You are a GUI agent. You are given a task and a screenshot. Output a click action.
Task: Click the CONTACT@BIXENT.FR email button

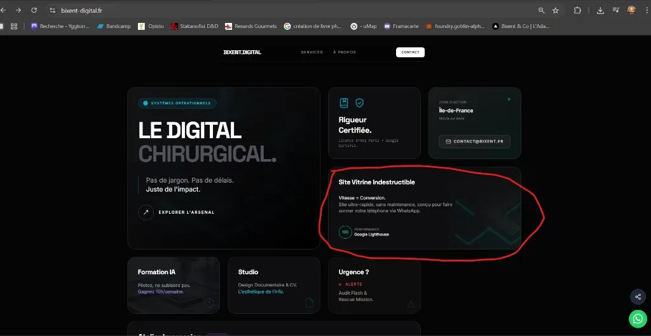(474, 141)
